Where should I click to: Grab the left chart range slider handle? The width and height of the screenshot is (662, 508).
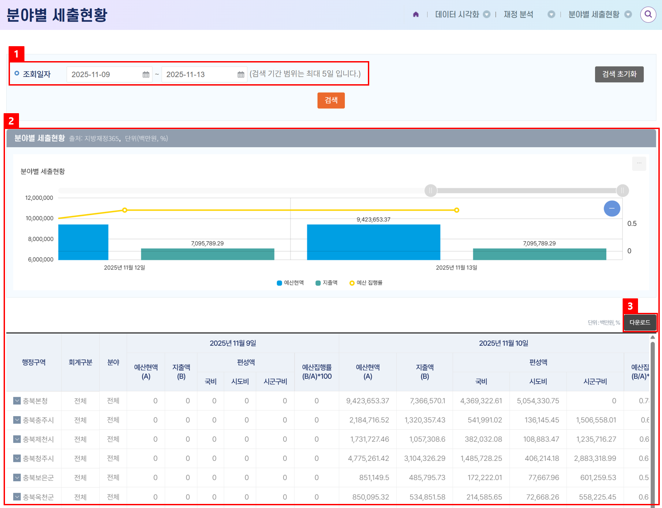coord(430,191)
